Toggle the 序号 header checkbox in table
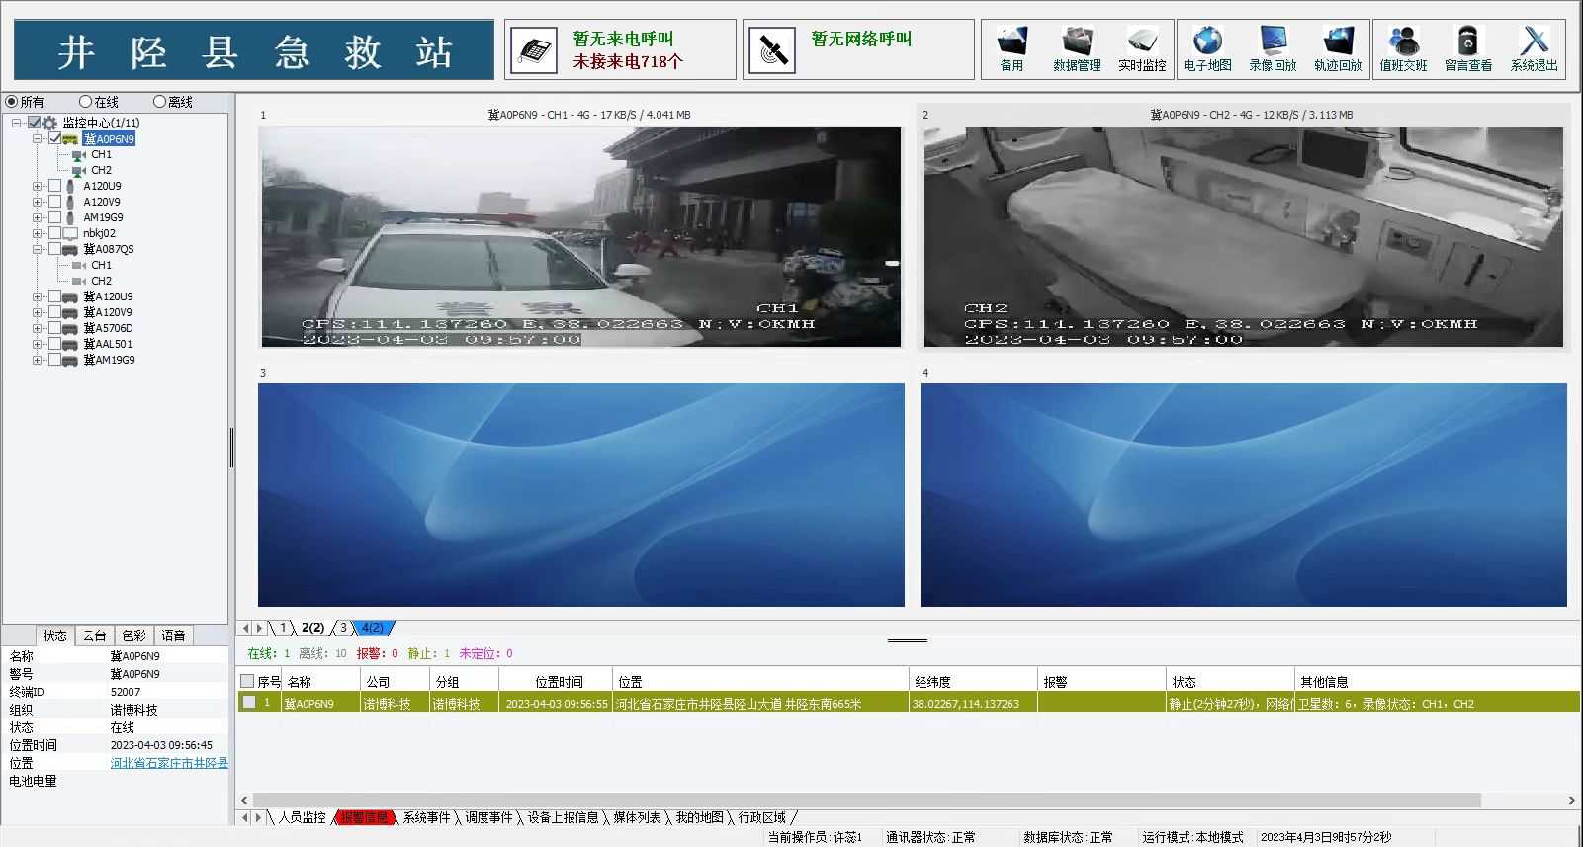 coord(247,682)
